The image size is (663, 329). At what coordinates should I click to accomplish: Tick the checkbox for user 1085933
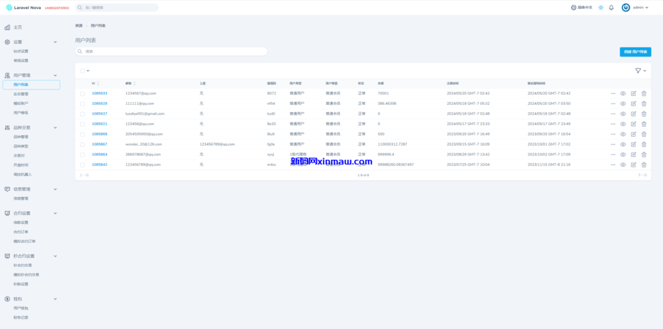pyautogui.click(x=82, y=93)
